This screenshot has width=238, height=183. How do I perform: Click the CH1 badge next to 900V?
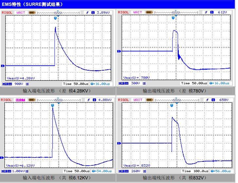[x=7, y=84]
